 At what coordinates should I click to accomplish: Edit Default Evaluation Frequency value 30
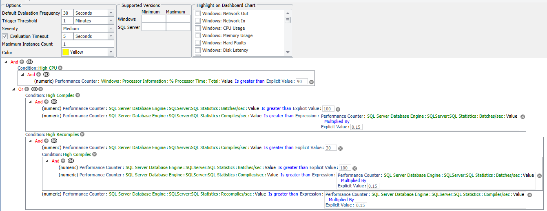tap(67, 13)
